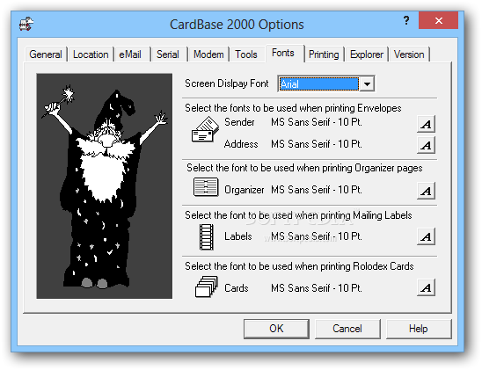Click the Address label text

[241, 144]
